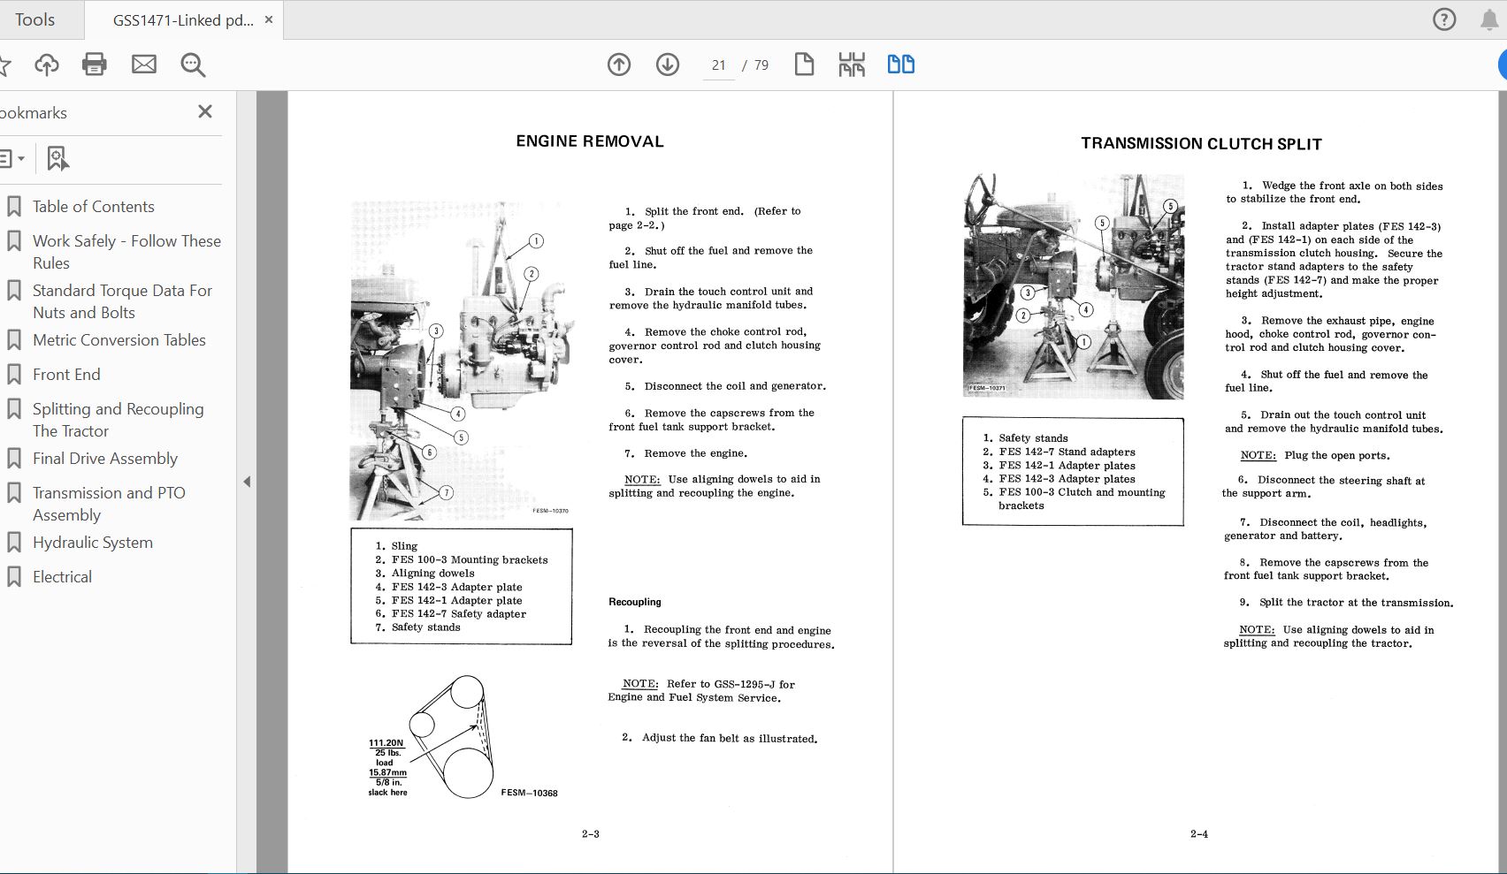Click the page number field

pos(719,65)
